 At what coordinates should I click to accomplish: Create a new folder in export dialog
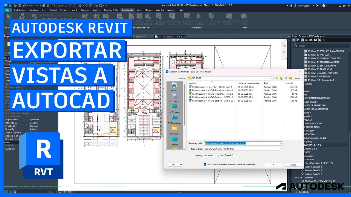291,78
